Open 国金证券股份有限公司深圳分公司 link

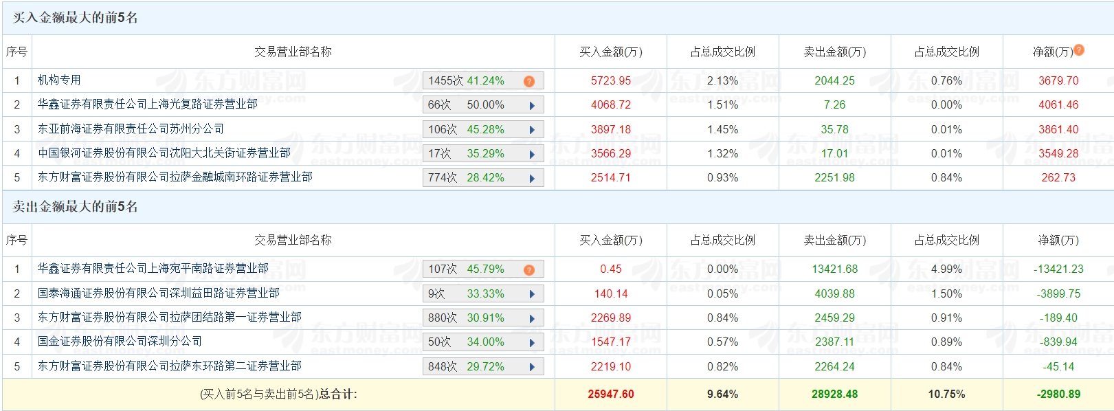tap(120, 342)
